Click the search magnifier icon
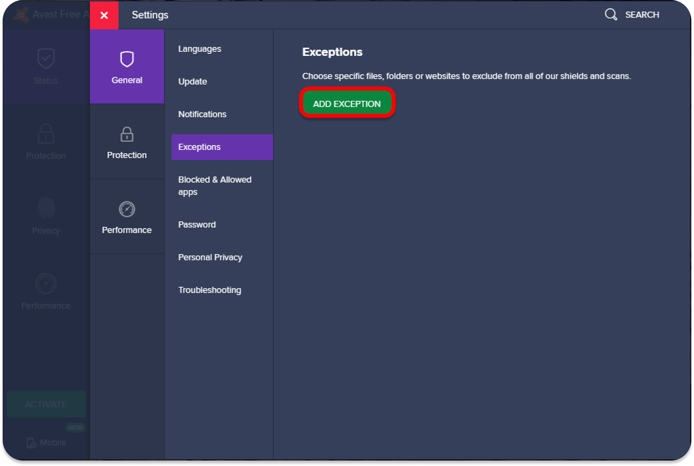 pyautogui.click(x=611, y=15)
